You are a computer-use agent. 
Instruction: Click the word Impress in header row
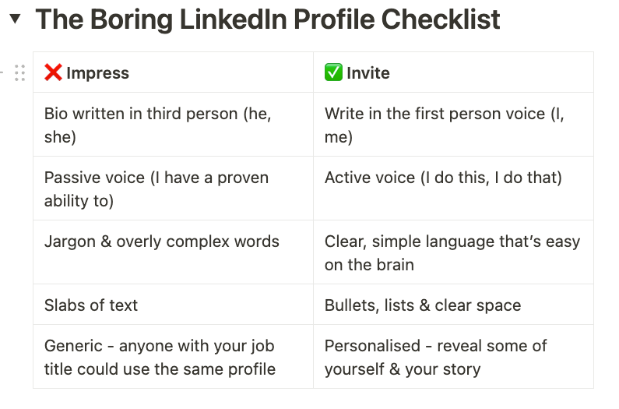click(97, 73)
